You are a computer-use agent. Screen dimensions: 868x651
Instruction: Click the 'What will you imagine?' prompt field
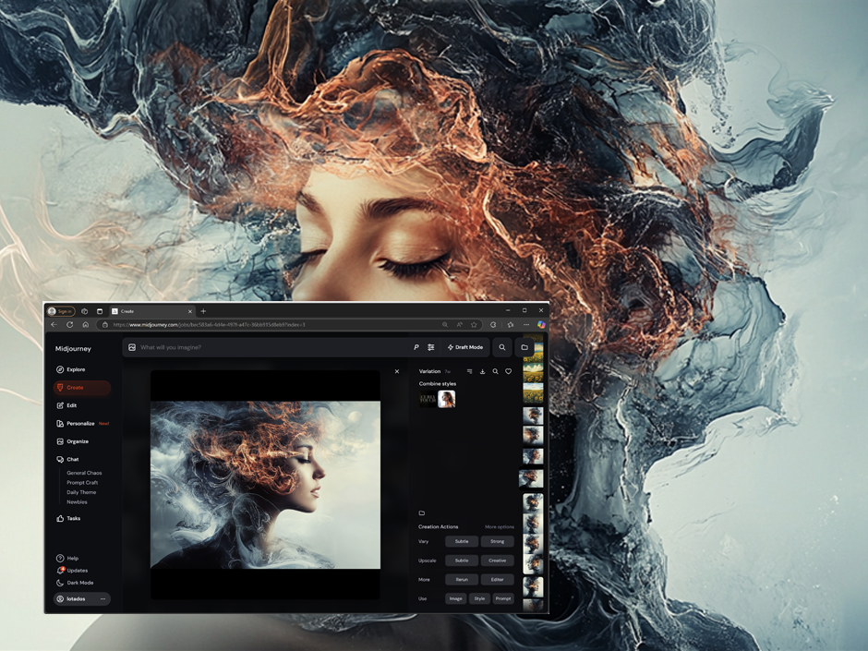pyautogui.click(x=268, y=347)
